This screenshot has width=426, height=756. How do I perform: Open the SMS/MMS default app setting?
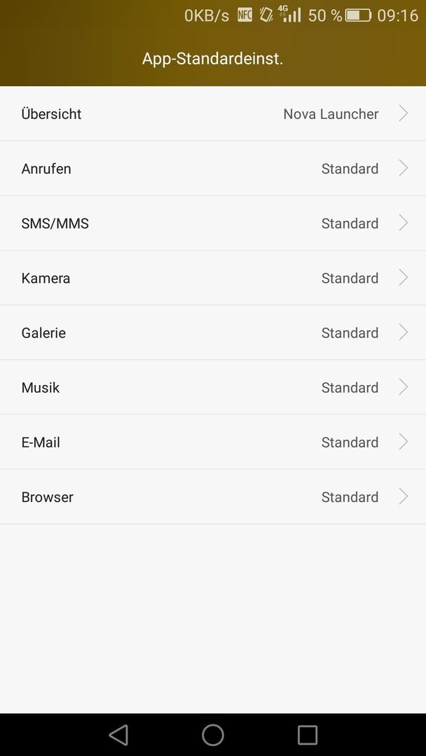[213, 223]
